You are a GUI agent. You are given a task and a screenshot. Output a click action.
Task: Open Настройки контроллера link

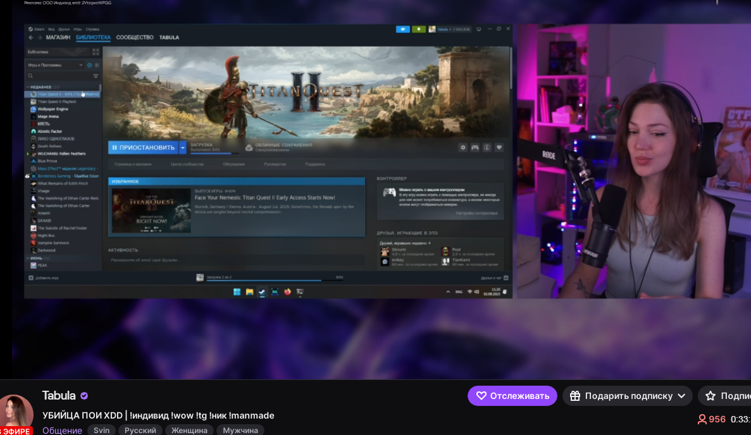click(x=476, y=213)
